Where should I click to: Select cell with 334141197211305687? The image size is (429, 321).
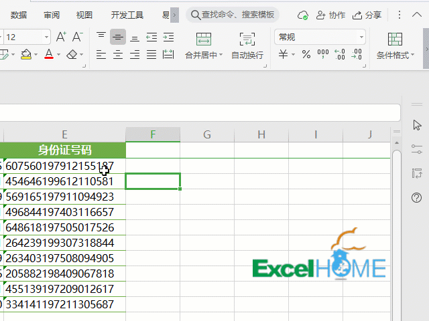pos(64,304)
